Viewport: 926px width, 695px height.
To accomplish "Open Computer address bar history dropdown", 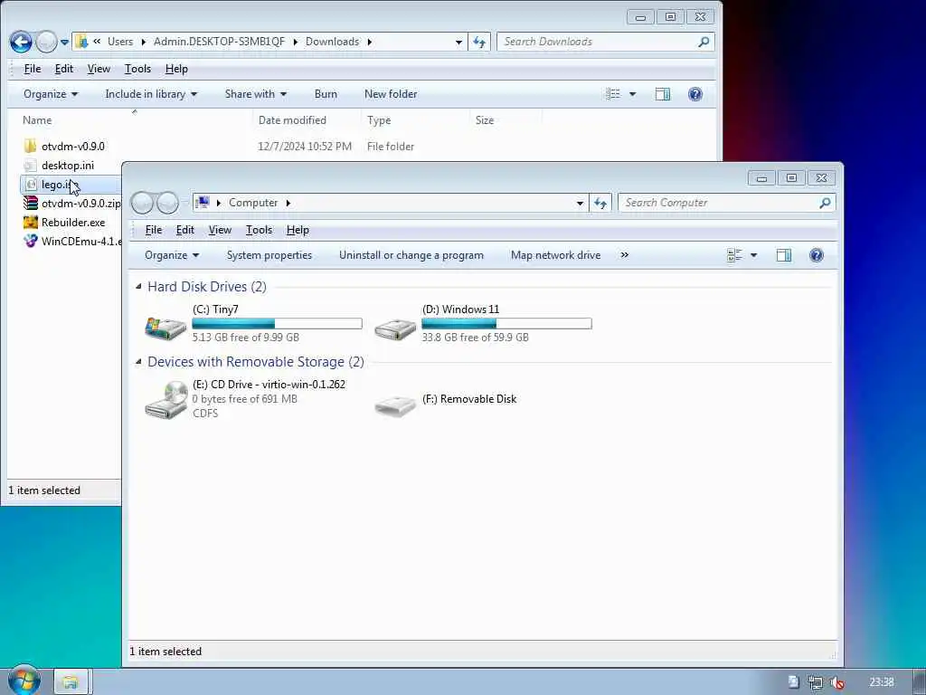I will point(580,203).
